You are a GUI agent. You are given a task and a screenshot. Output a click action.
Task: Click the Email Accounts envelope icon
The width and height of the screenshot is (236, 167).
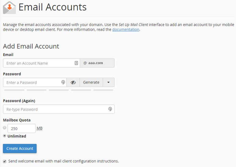9,8
